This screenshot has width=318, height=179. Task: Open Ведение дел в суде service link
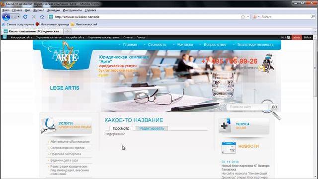tap(64, 160)
